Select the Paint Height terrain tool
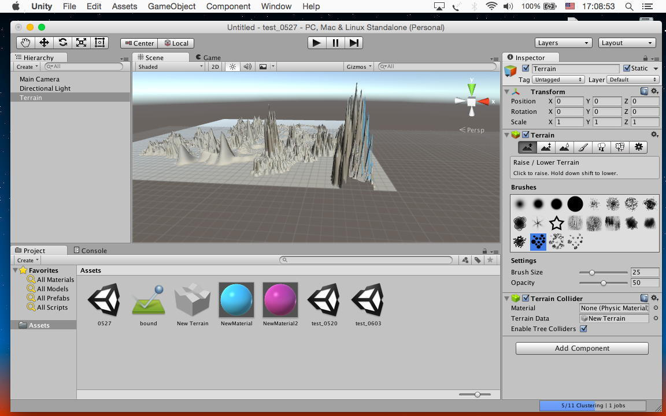 545,147
